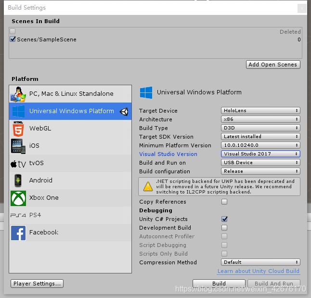Click the Visual Studio Version label

[168, 154]
